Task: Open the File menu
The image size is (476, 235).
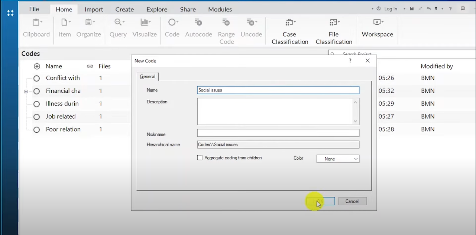Action: pos(34,9)
